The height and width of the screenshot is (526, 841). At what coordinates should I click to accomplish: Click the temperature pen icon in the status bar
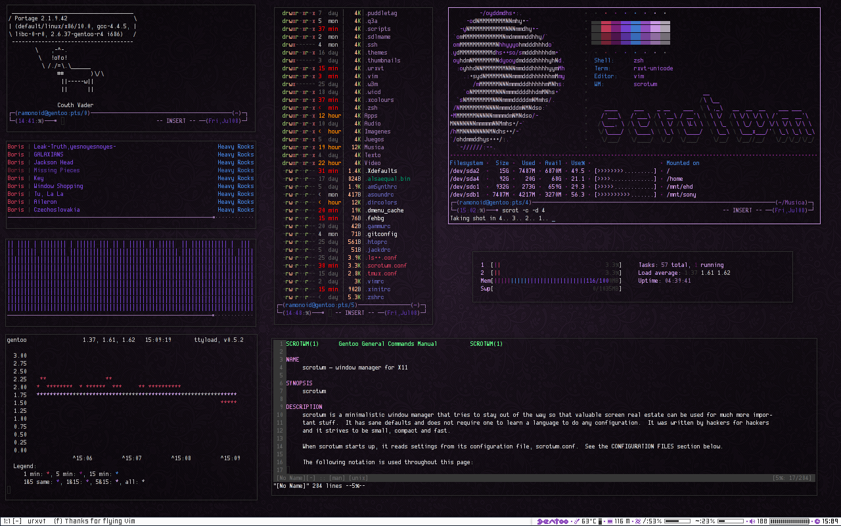pos(577,519)
